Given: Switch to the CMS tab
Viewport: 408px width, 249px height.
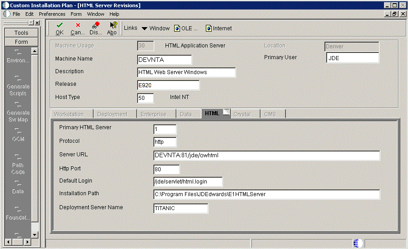Looking at the screenshot, I should point(273,114).
